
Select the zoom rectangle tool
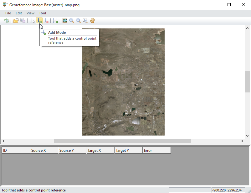(x=85, y=21)
